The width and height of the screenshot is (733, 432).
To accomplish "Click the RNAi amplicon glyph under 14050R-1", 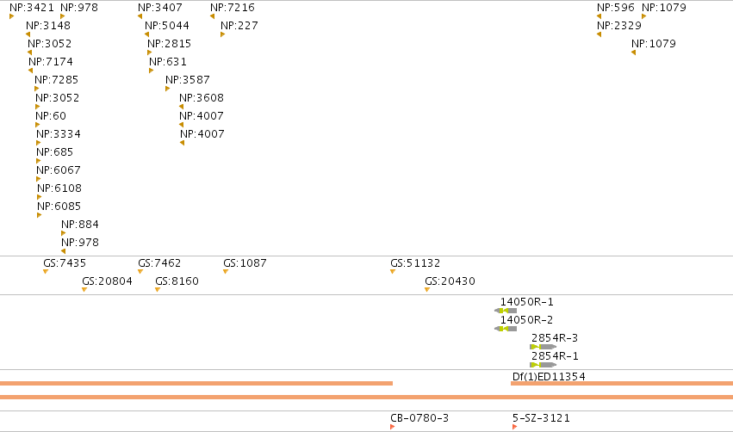I will pyautogui.click(x=506, y=311).
